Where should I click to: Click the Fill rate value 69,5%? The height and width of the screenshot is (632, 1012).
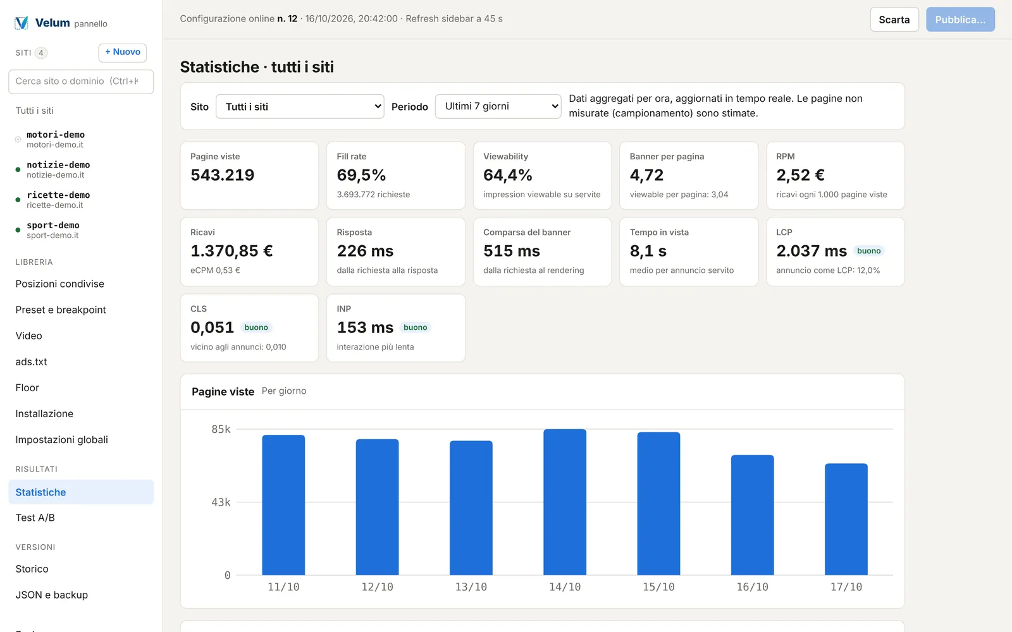point(361,175)
